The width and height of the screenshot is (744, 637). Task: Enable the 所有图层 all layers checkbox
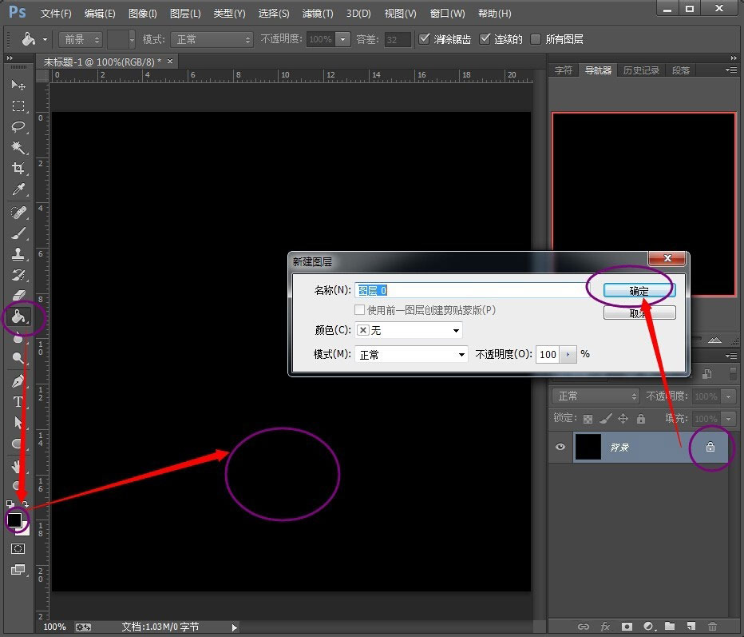pyautogui.click(x=536, y=39)
